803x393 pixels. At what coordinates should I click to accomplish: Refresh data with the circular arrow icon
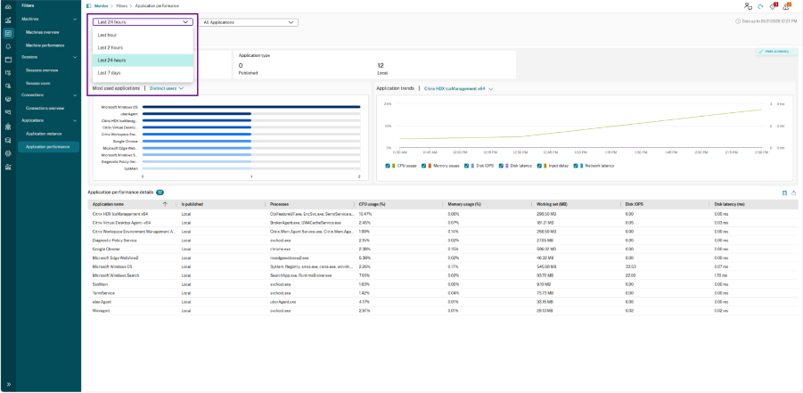pos(761,6)
